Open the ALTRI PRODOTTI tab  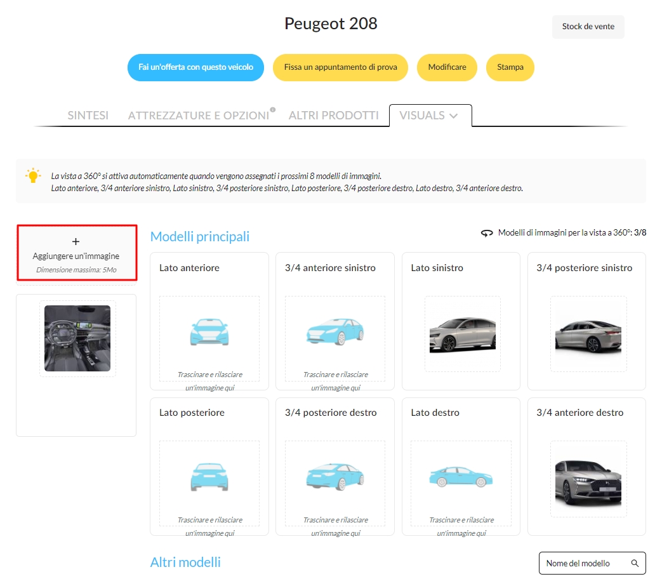(x=333, y=116)
